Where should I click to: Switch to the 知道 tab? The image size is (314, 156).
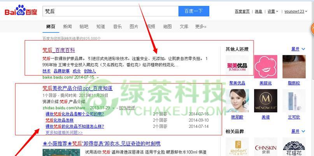[x=100, y=27]
